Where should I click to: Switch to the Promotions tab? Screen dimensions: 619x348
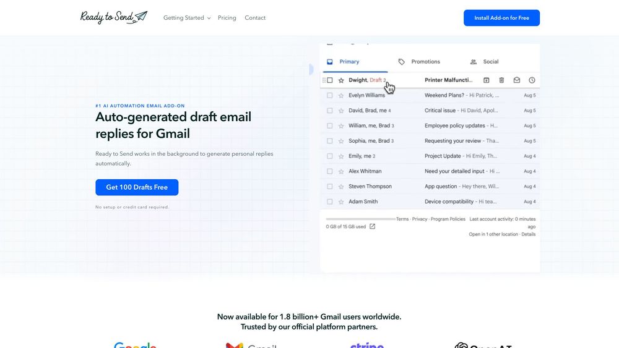426,62
